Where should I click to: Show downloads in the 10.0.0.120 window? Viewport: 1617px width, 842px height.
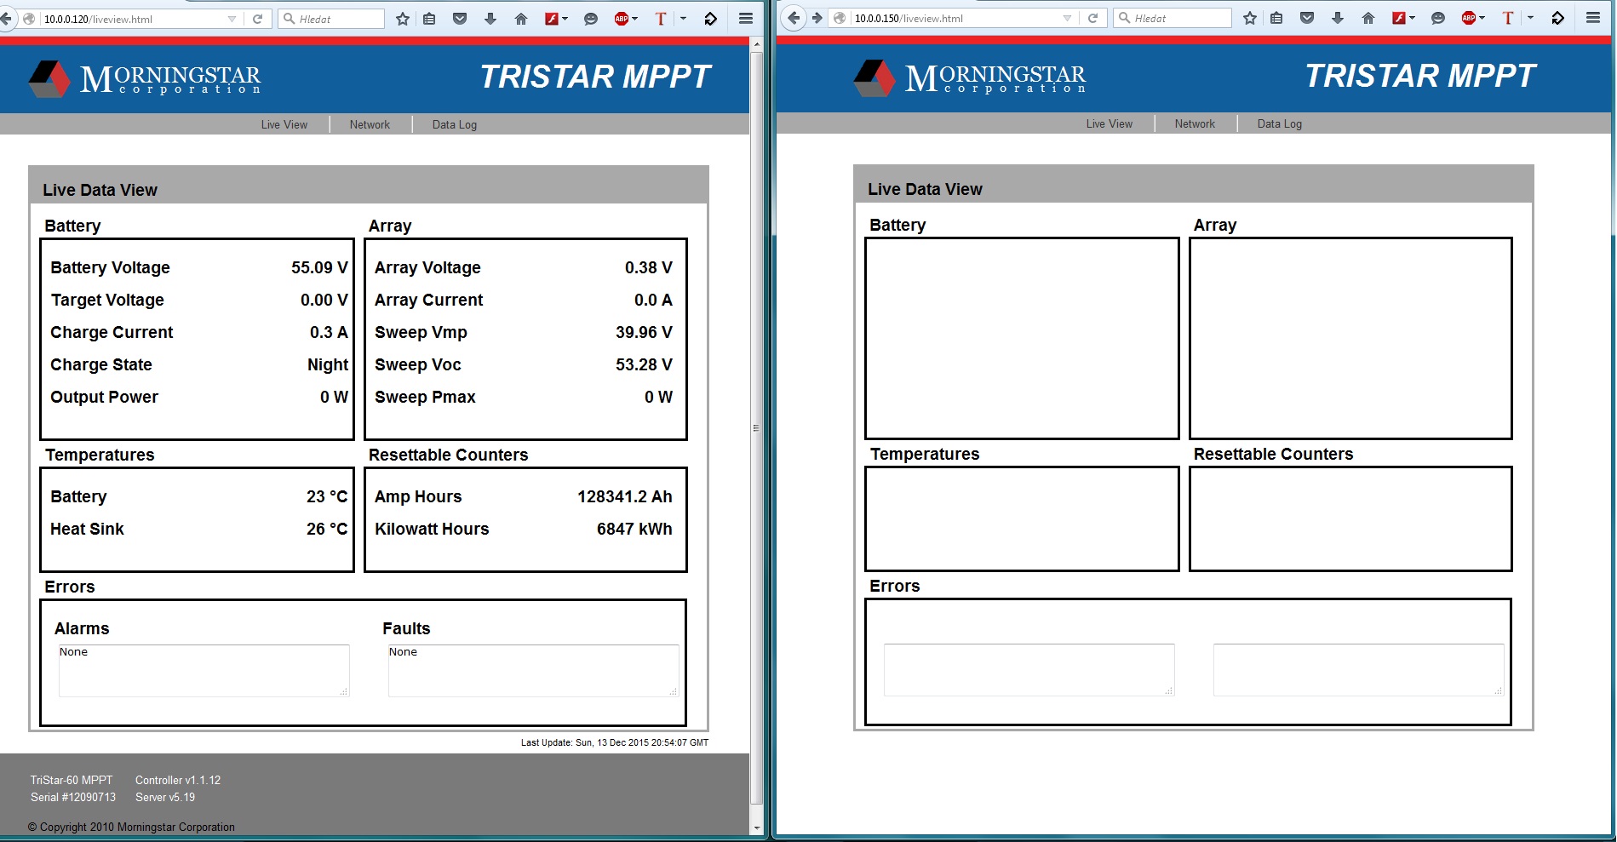tap(490, 19)
